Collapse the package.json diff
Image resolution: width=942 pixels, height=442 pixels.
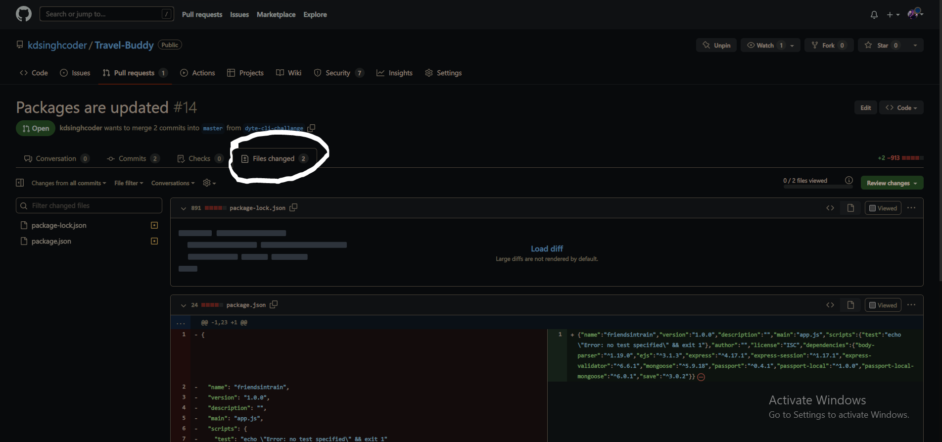tap(184, 305)
